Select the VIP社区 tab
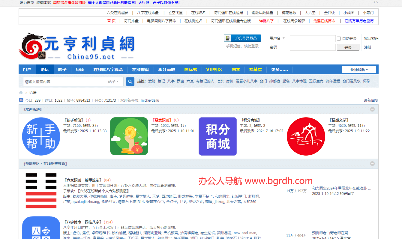402x239 pixels. 214,69
